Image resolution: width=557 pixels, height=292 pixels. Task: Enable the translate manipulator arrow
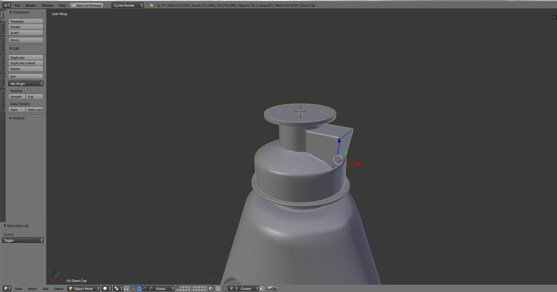pyautogui.click(x=139, y=289)
